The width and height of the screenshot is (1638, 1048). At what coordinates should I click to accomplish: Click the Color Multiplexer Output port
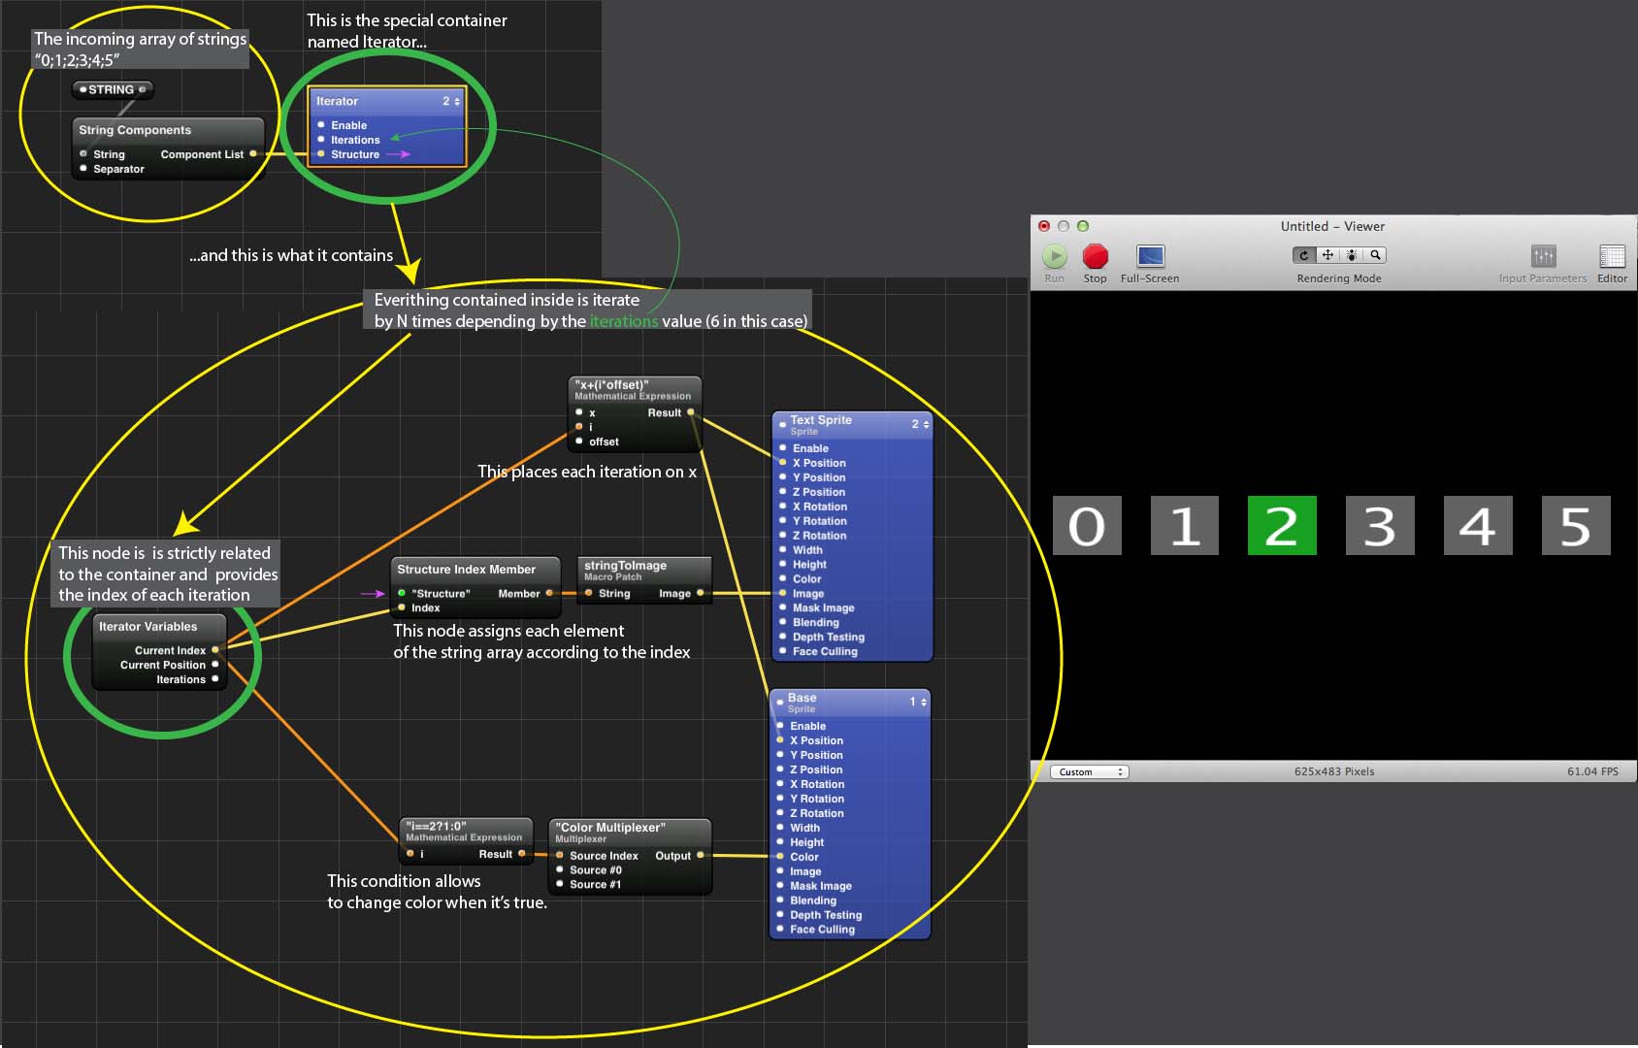click(700, 856)
